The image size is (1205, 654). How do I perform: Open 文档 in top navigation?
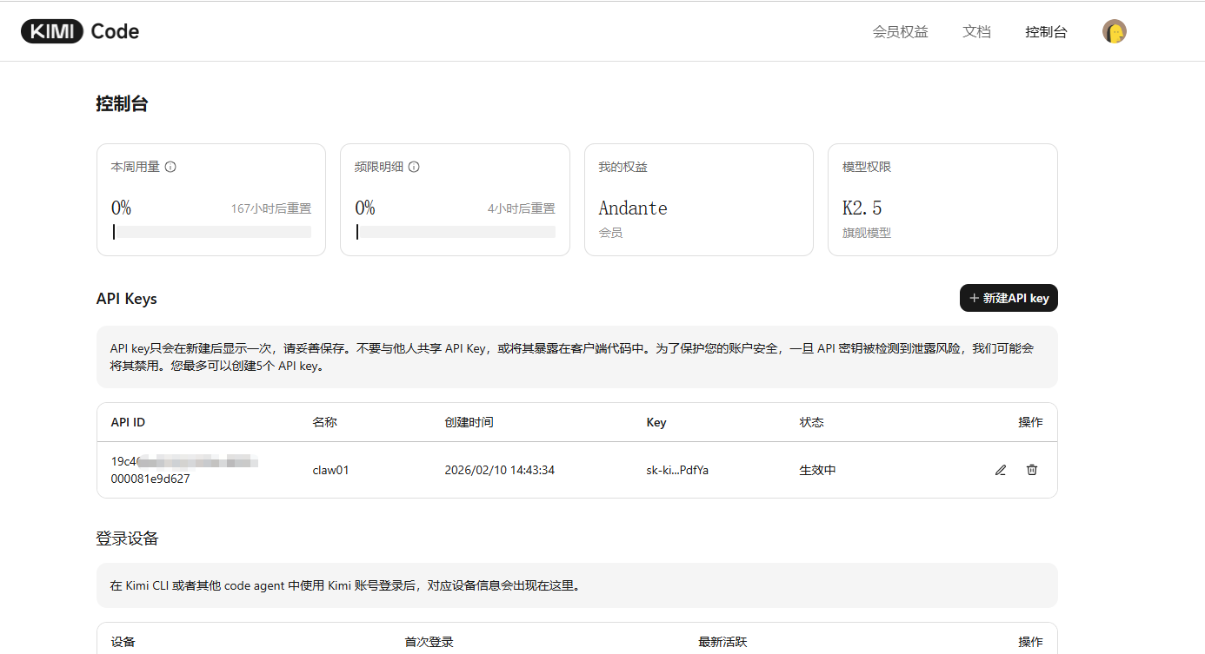pyautogui.click(x=976, y=31)
